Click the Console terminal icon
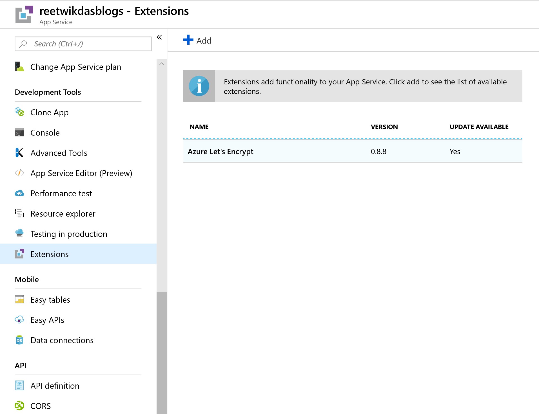The width and height of the screenshot is (539, 414). click(x=19, y=132)
